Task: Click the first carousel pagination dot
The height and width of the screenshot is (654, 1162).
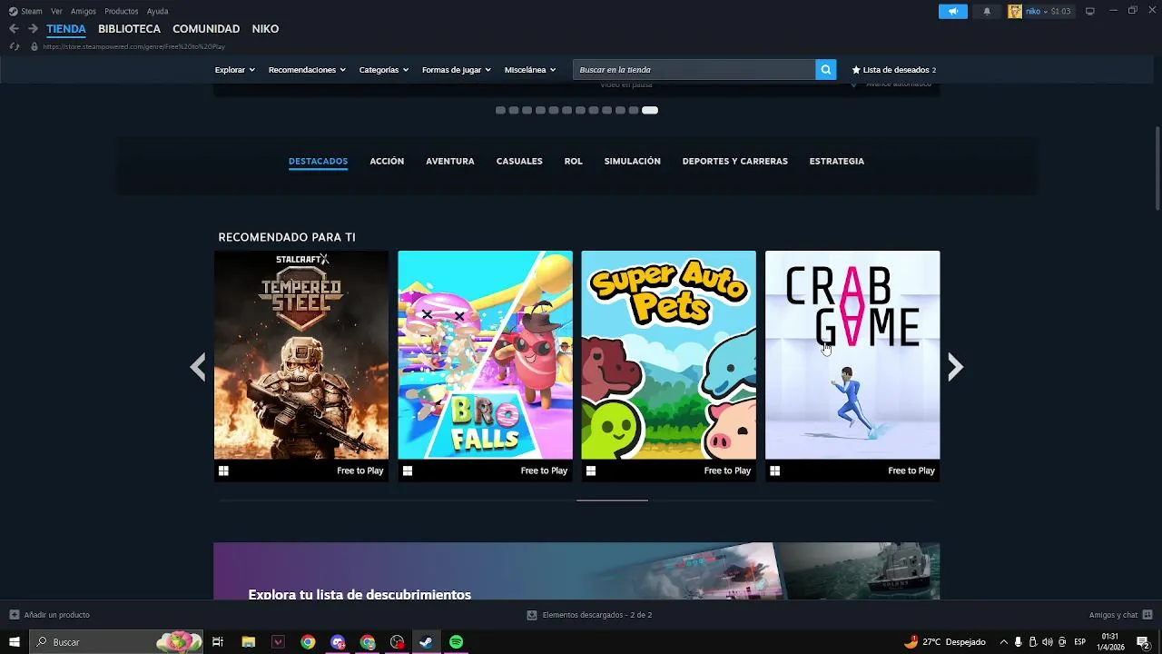Action: coord(500,110)
